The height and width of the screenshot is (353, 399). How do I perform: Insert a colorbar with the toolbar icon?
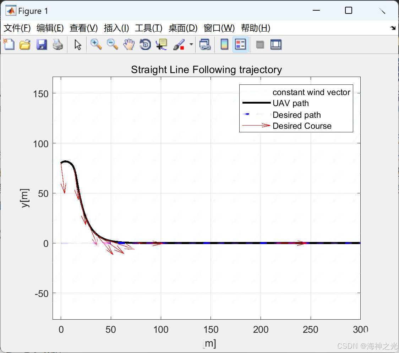point(224,44)
